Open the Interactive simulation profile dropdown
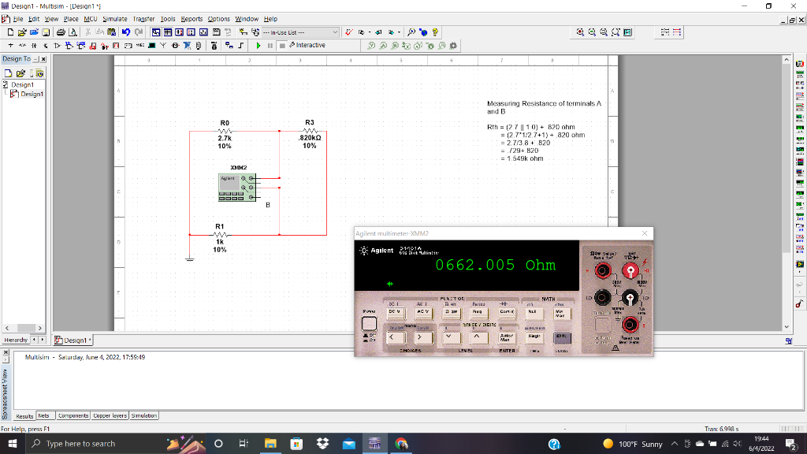The image size is (807, 454). tap(315, 45)
